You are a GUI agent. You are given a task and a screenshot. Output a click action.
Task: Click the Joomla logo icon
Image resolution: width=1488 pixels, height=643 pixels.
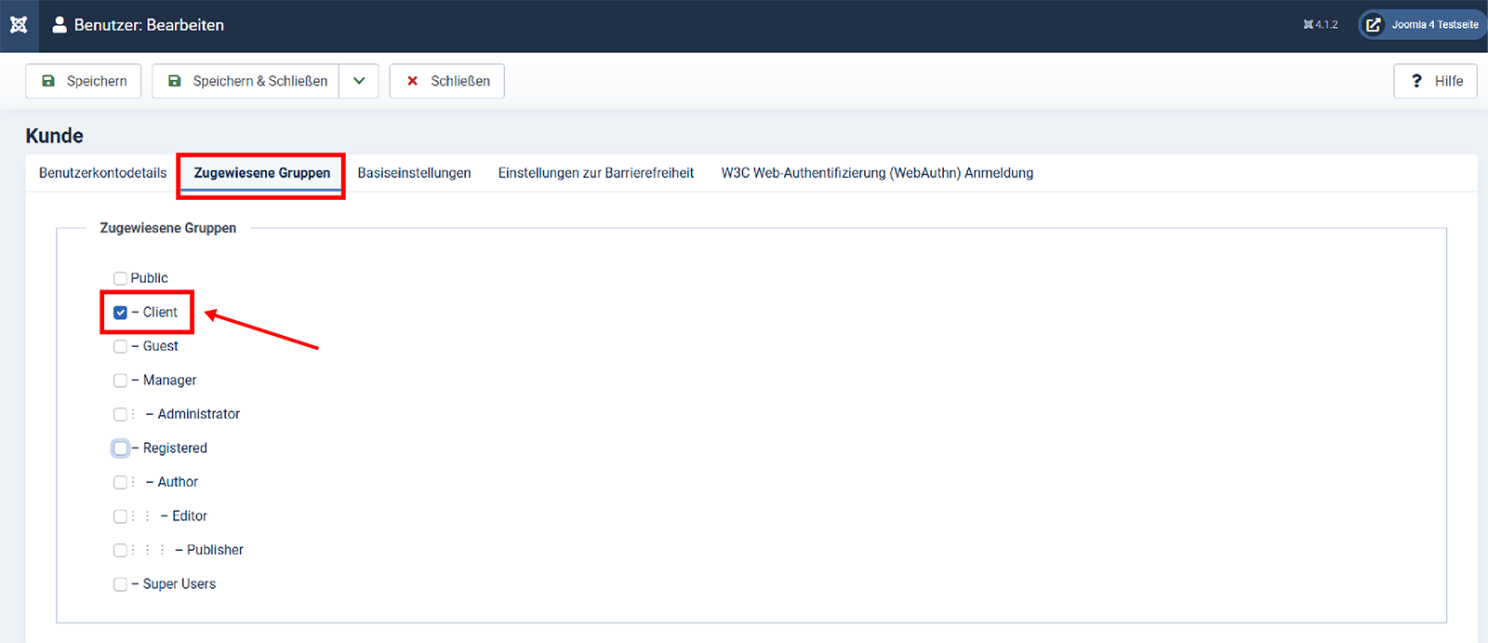click(19, 25)
